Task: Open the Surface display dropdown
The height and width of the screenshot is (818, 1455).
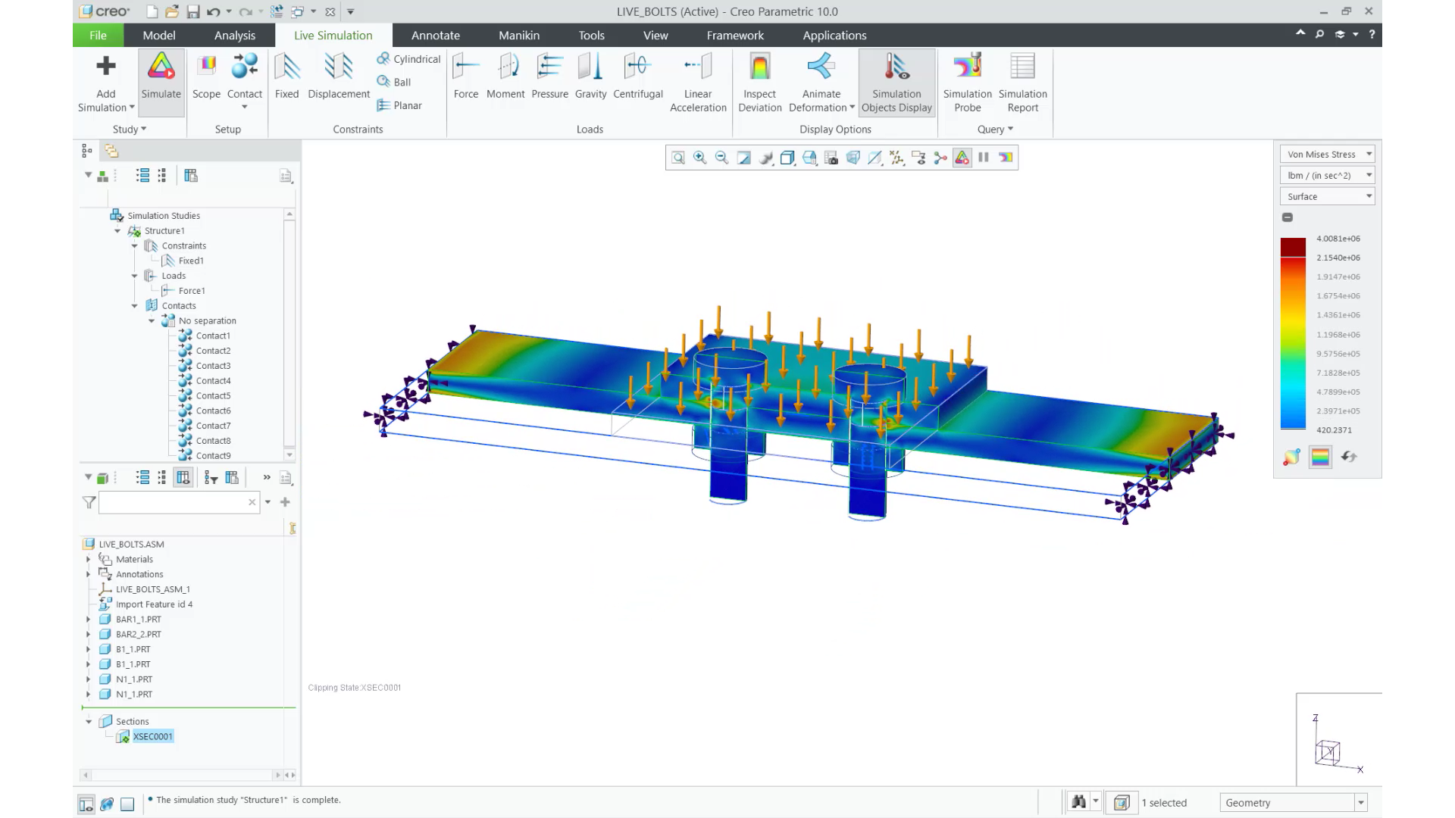Action: coord(1327,196)
